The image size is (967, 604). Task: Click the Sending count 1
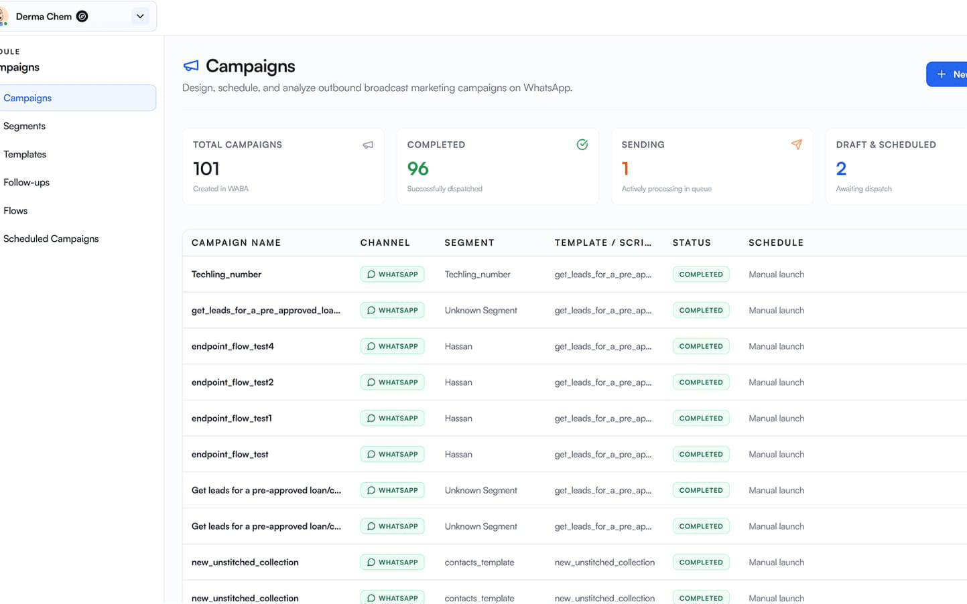pyautogui.click(x=625, y=169)
